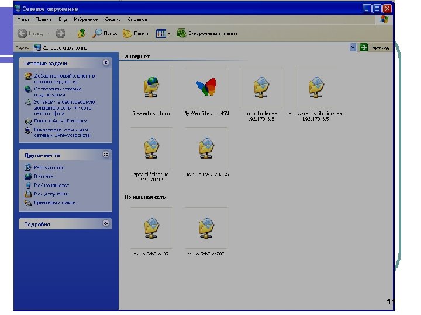The height and width of the screenshot is (315, 421).
Task: Click the Forward arrow toolbar button
Action: coord(60,33)
